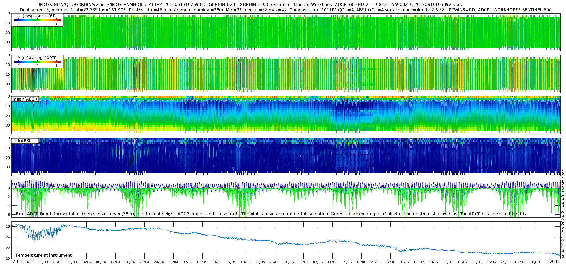Image resolution: width=566 pixels, height=267 pixels.
Task: Click the 22/05 date tick on the time axis
Action: click(x=260, y=262)
